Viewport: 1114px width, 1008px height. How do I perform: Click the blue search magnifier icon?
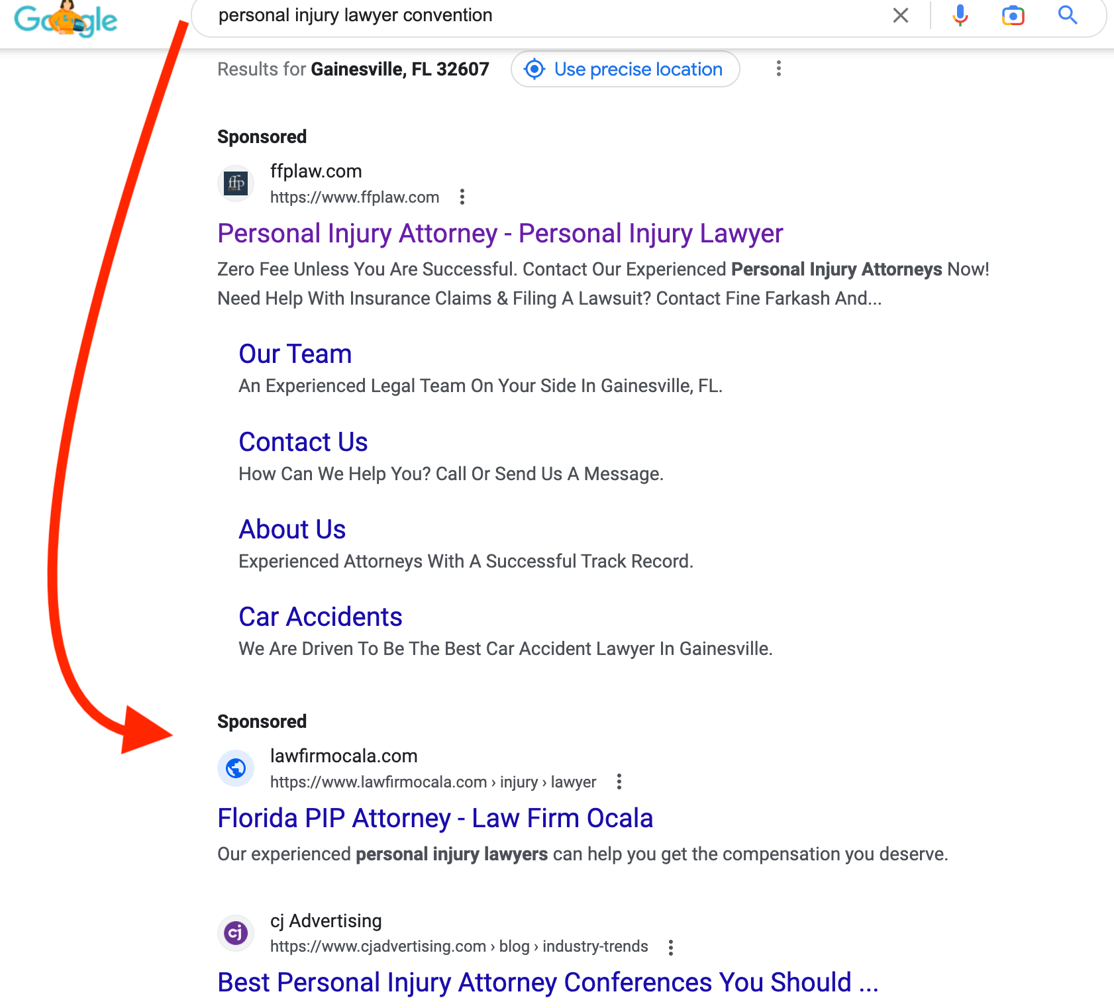click(x=1067, y=15)
